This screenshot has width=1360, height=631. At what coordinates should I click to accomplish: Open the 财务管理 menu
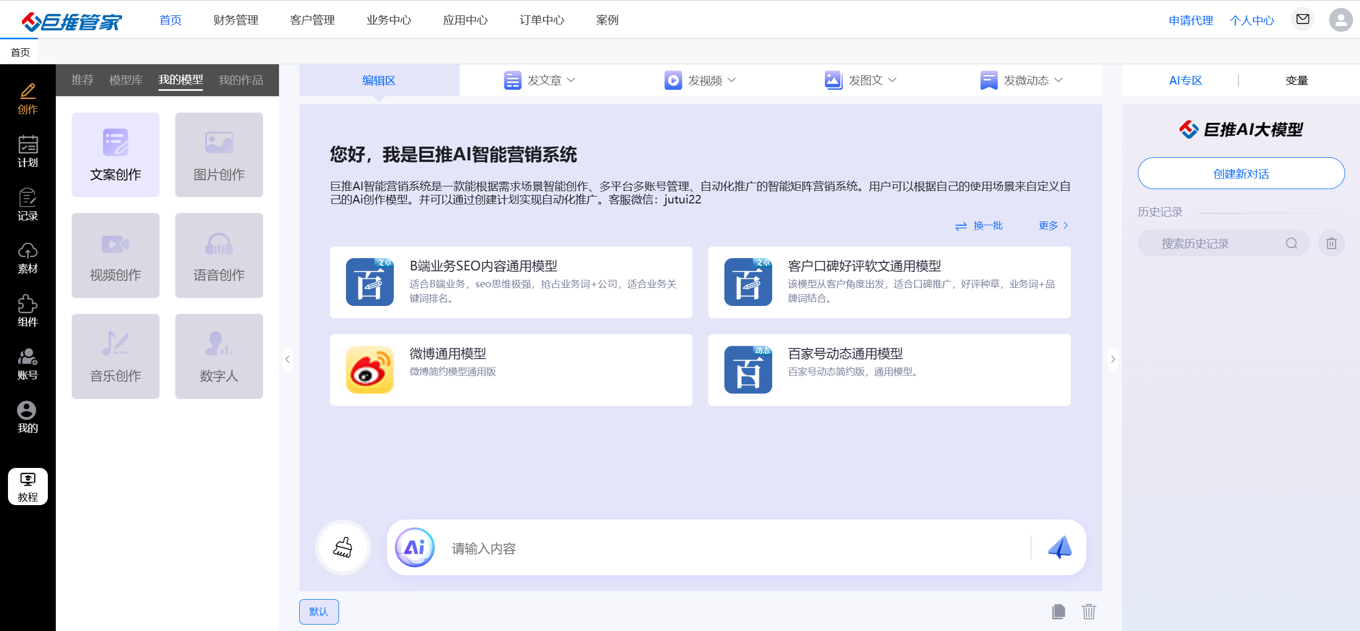click(235, 20)
